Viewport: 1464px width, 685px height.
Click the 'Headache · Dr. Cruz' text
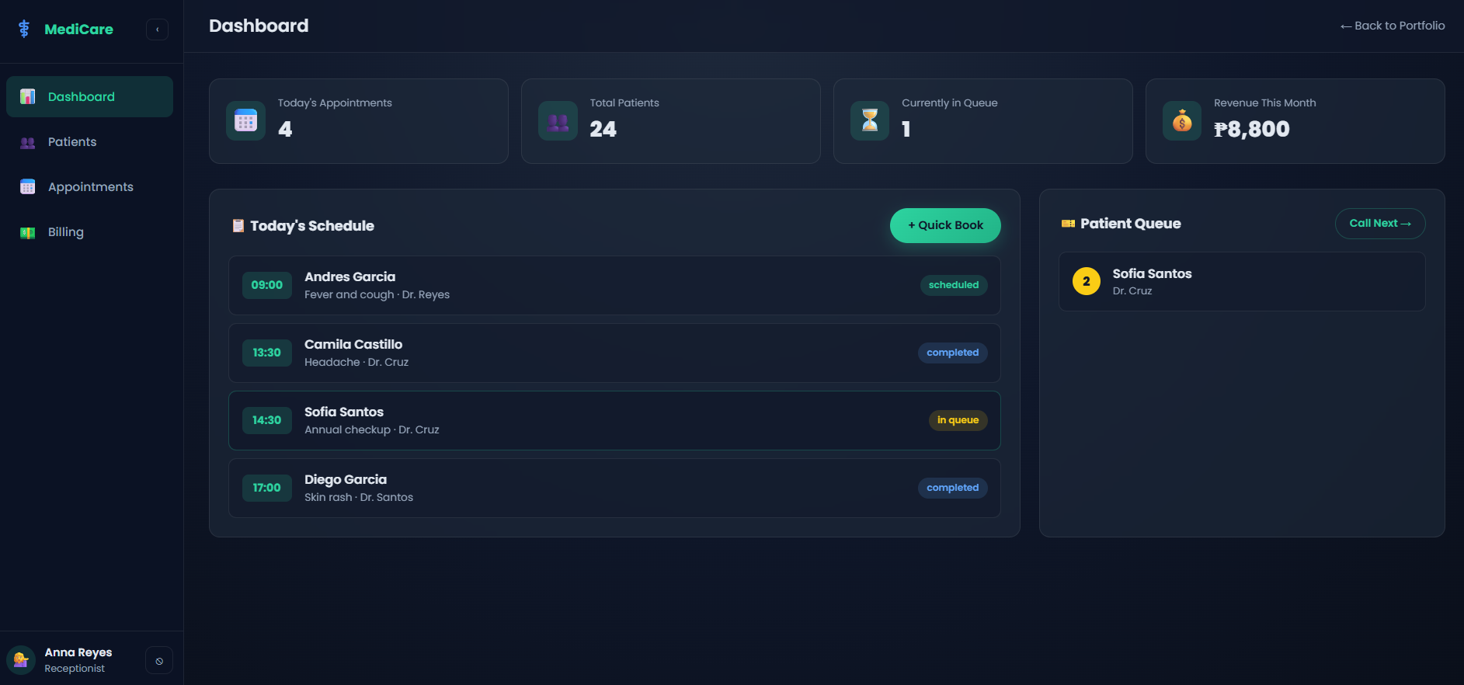click(x=356, y=363)
